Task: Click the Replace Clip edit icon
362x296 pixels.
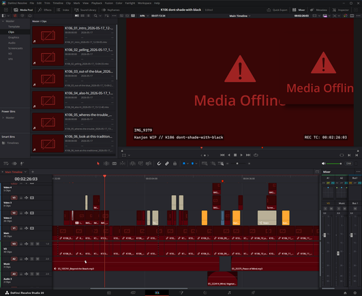Action: click(x=149, y=164)
